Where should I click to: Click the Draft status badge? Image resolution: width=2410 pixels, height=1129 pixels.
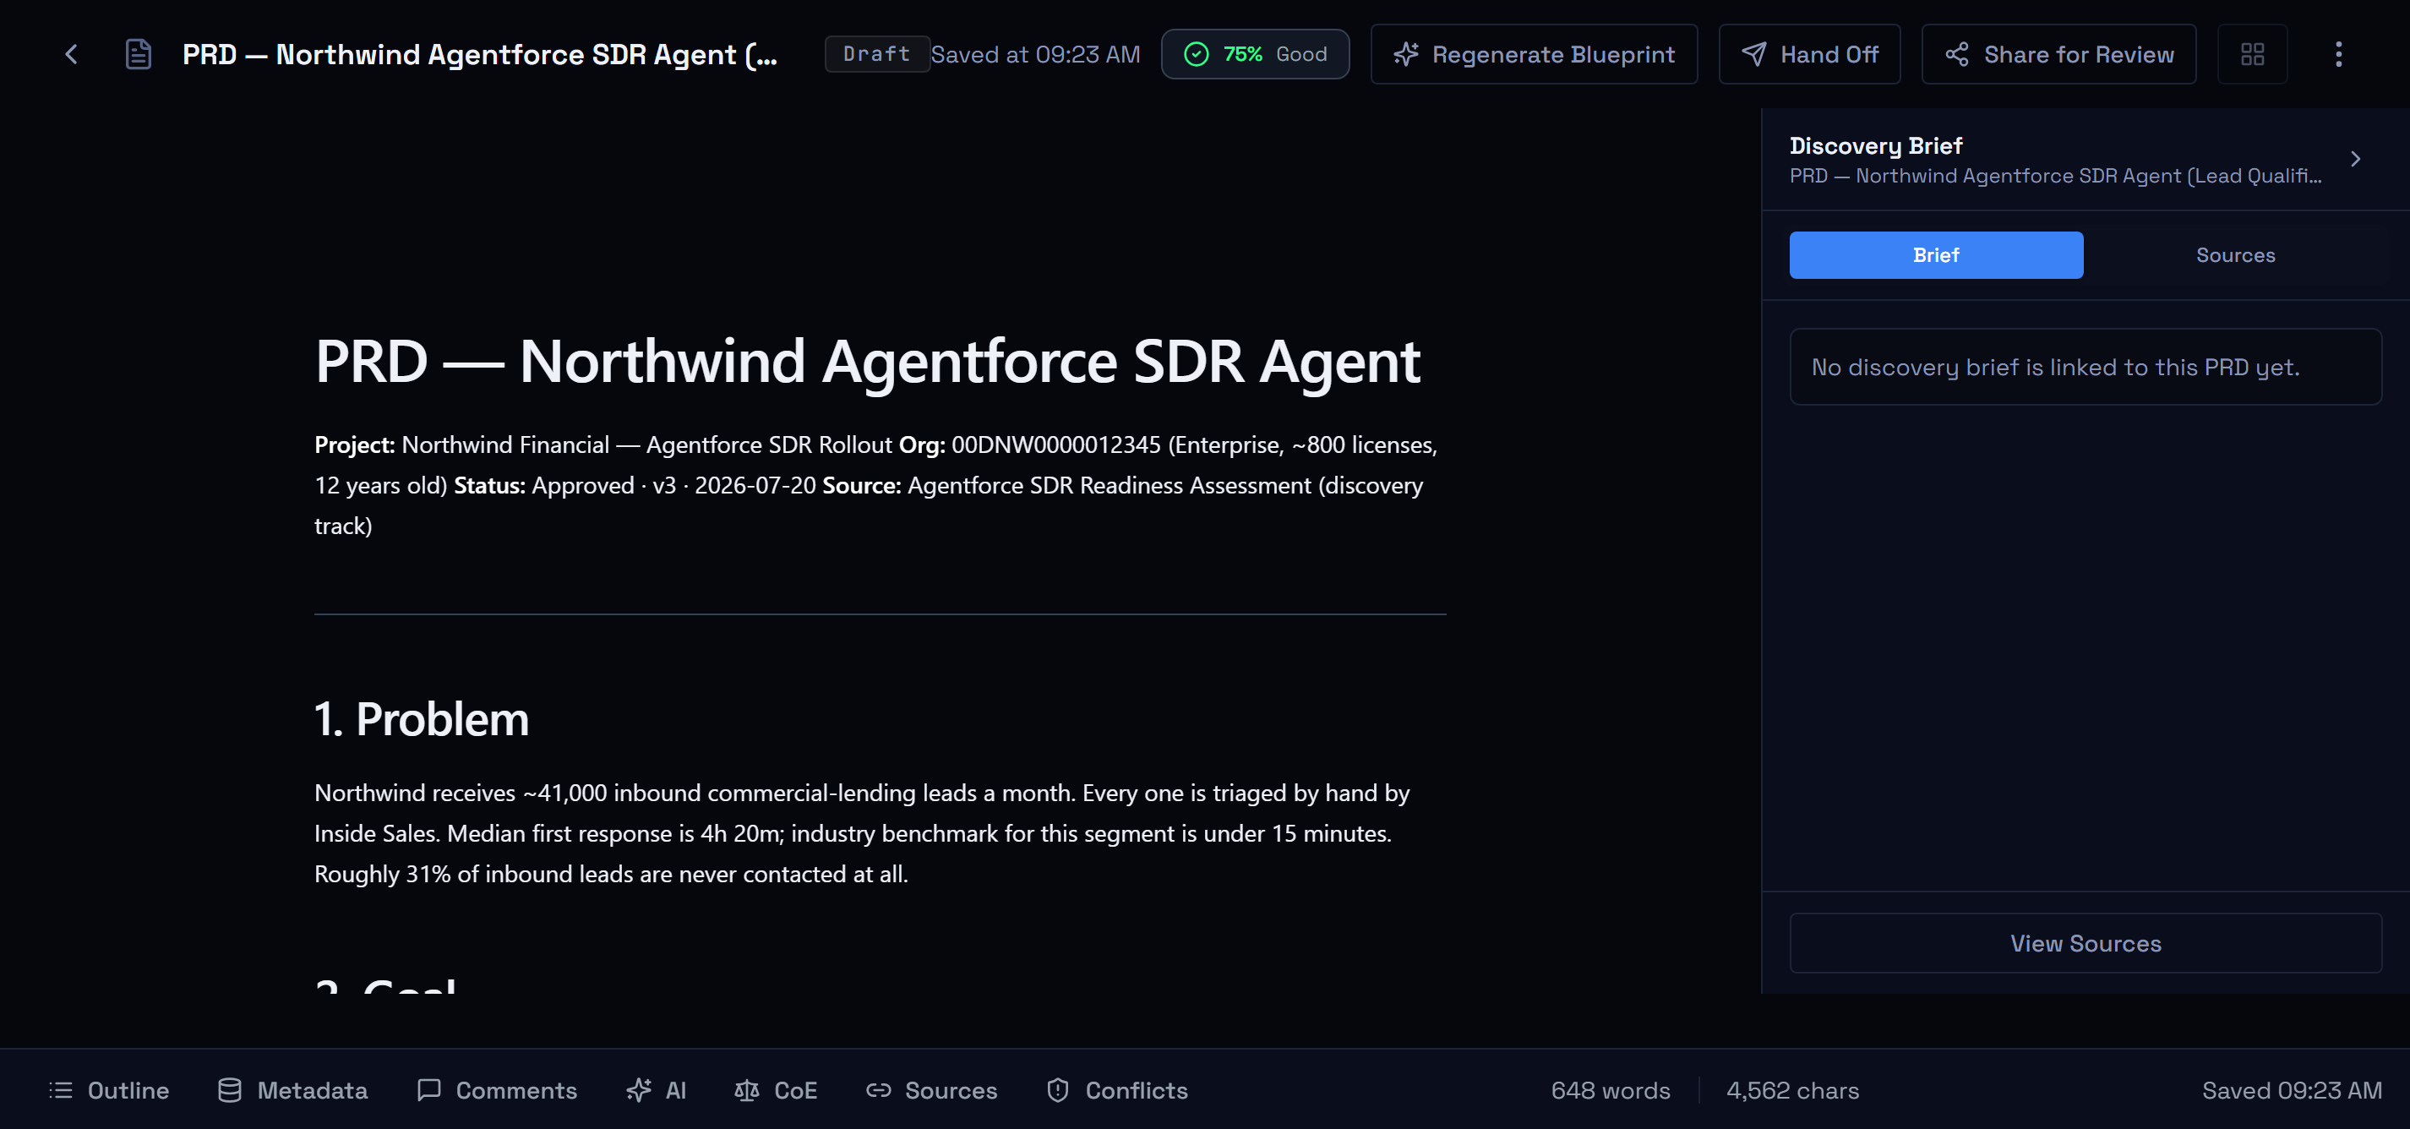(x=876, y=54)
